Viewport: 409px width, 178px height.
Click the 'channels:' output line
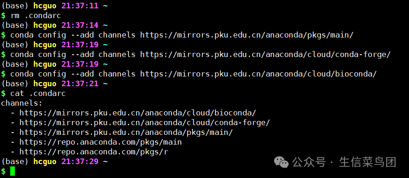[x=22, y=103]
